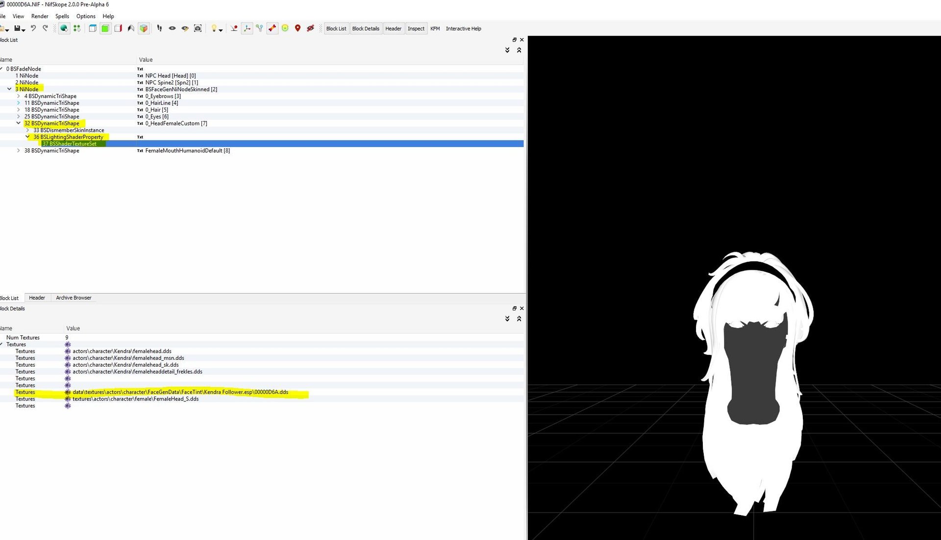Viewport: 941px width, 540px height.
Task: Click the globe resource icon in toolbar
Action: pyautogui.click(x=64, y=28)
